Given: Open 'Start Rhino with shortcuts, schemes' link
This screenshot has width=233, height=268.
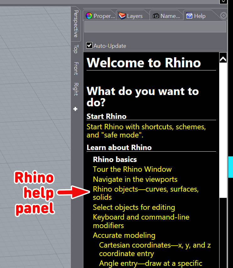Looking at the screenshot, I should (x=146, y=131).
